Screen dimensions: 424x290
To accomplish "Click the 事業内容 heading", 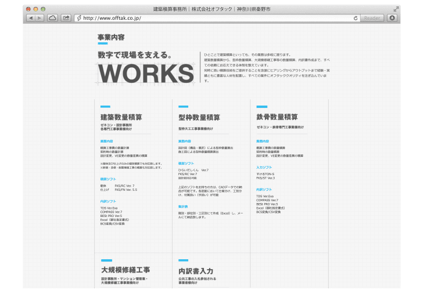I will 111,37.
